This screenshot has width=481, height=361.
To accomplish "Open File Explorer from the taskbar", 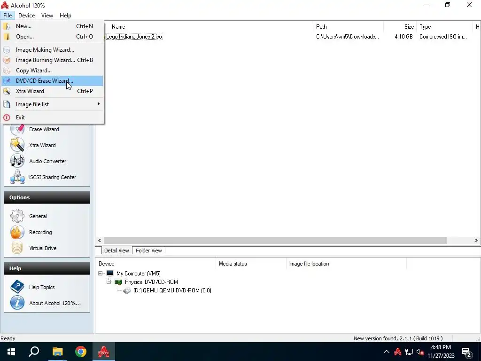I will [57, 352].
